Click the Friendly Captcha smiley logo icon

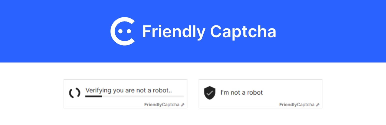tap(122, 31)
